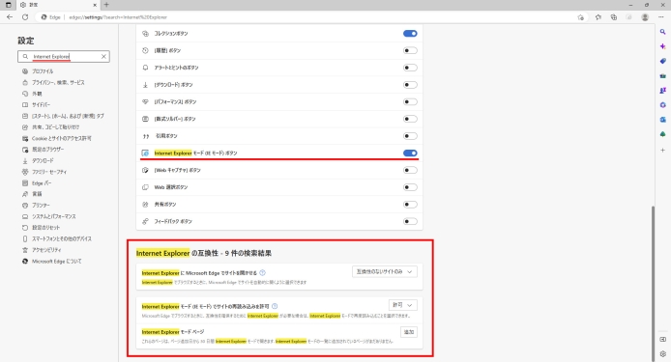This screenshot has height=362, width=671.
Task: Click the help icon beside the Microsoft Edge site setting
Action: click(x=262, y=272)
